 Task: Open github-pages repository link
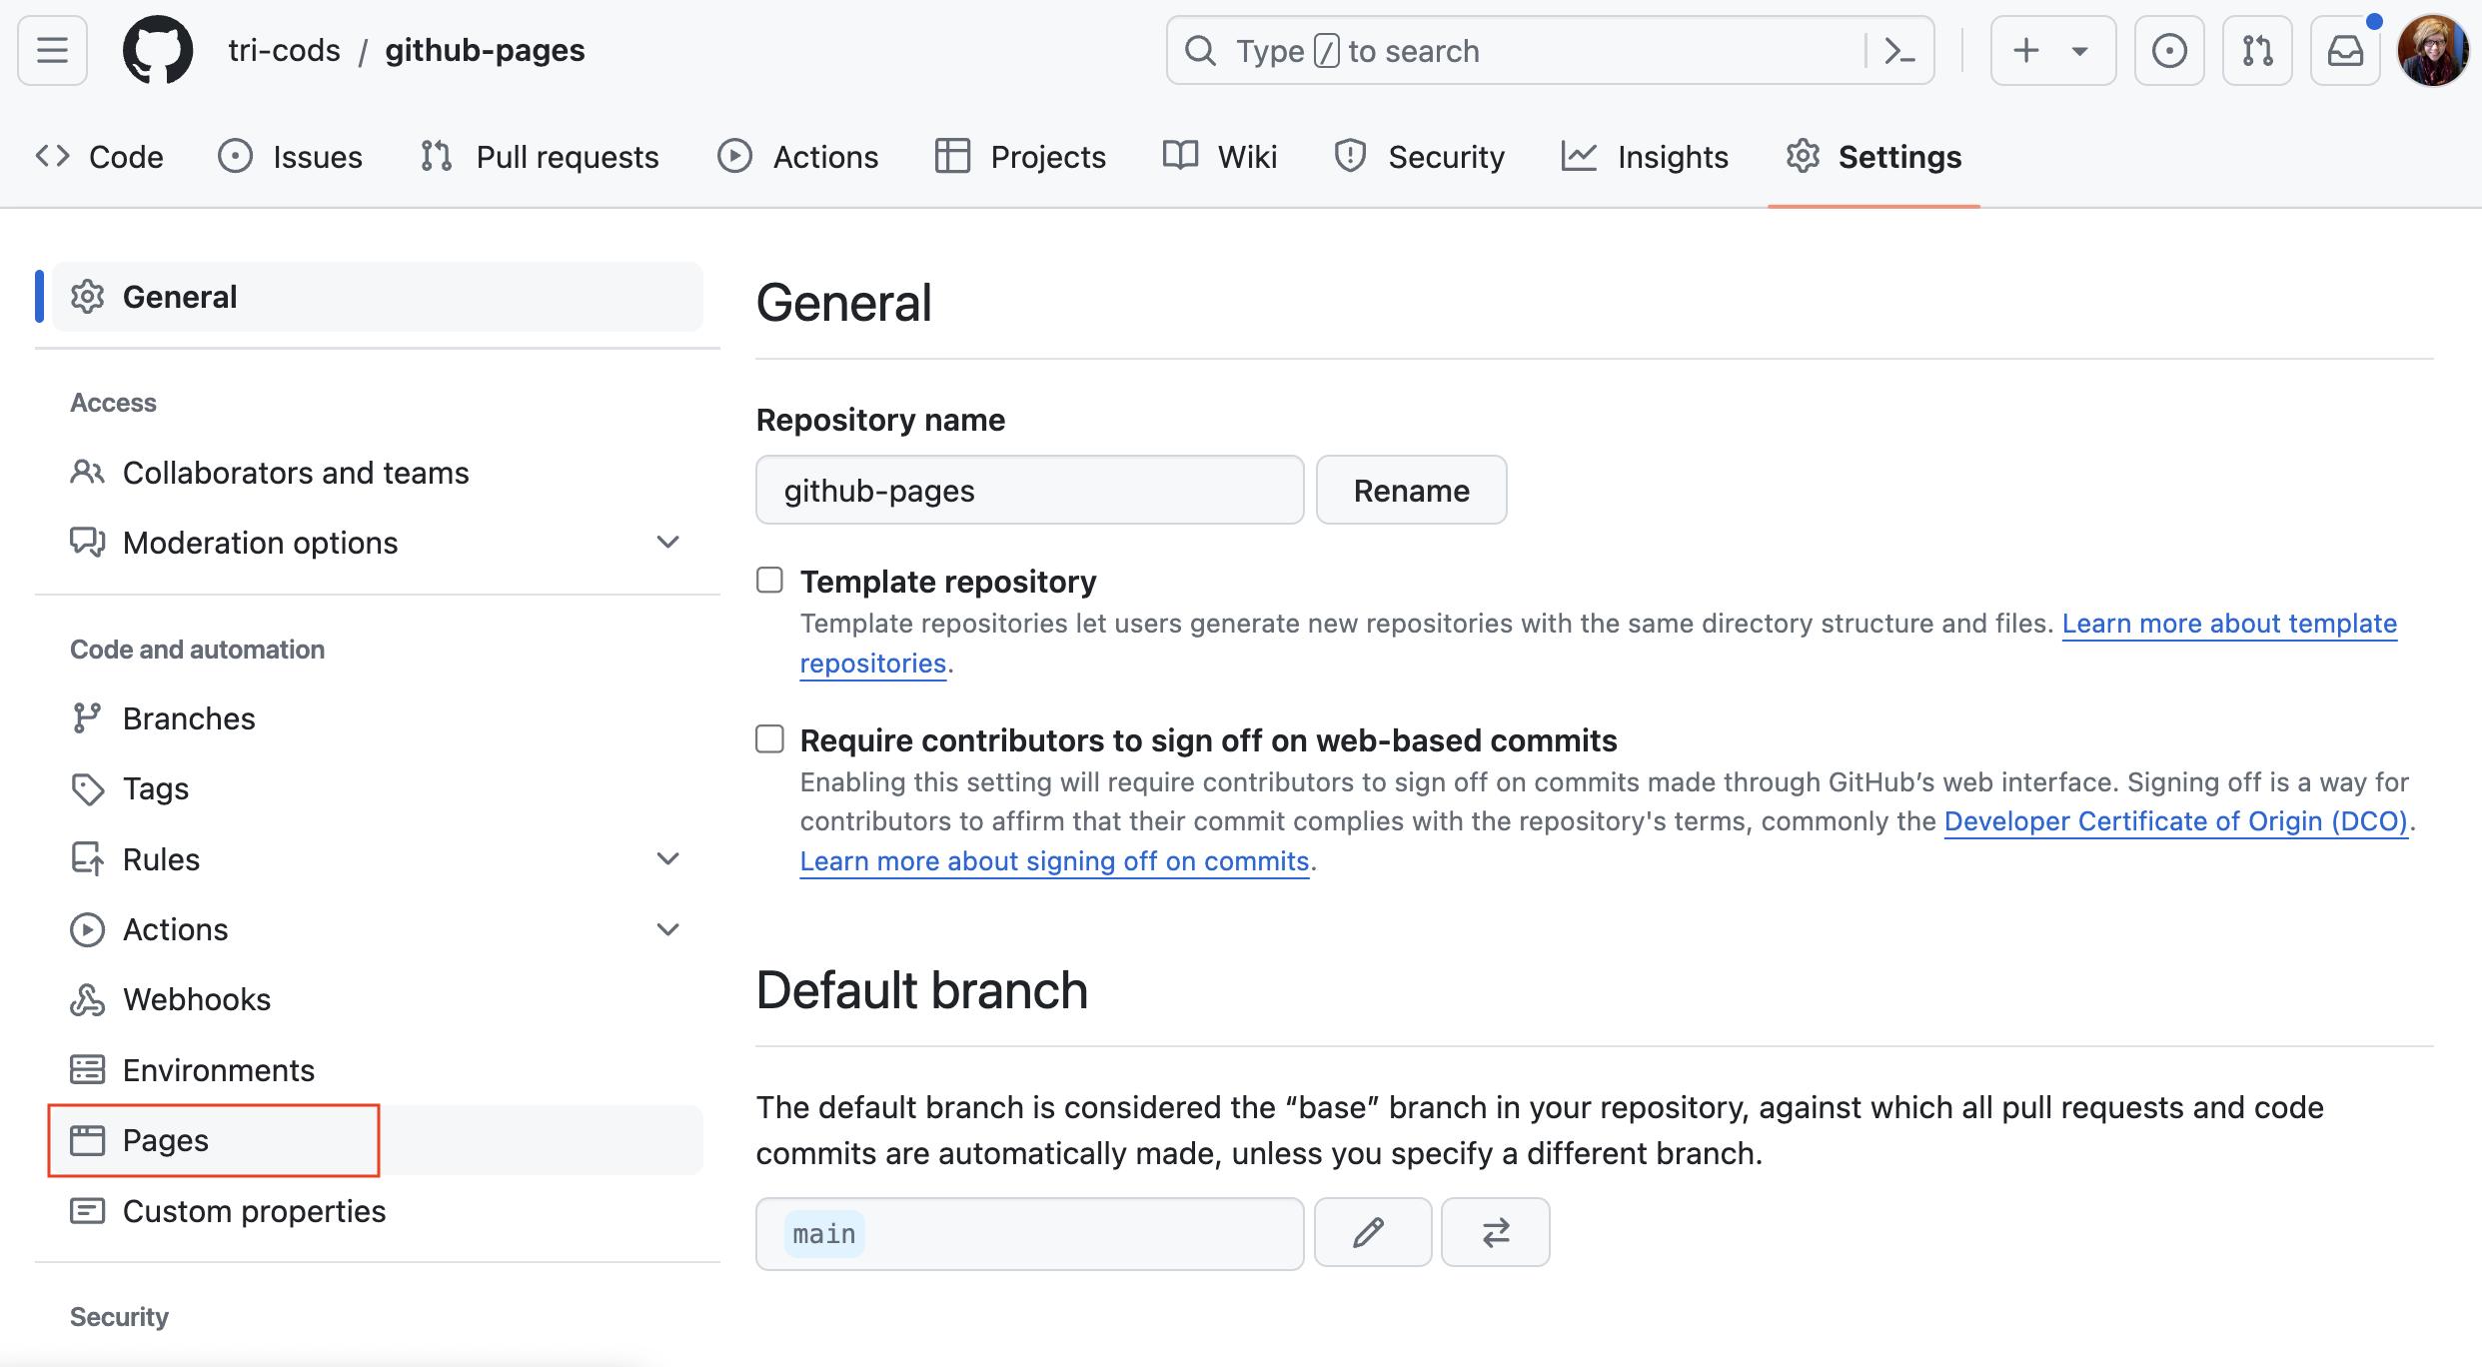pos(485,50)
